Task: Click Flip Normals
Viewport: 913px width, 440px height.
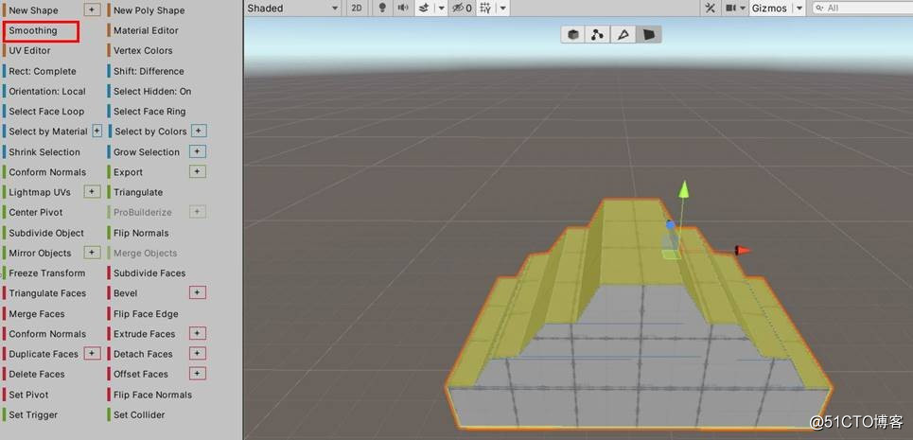Action: click(141, 233)
